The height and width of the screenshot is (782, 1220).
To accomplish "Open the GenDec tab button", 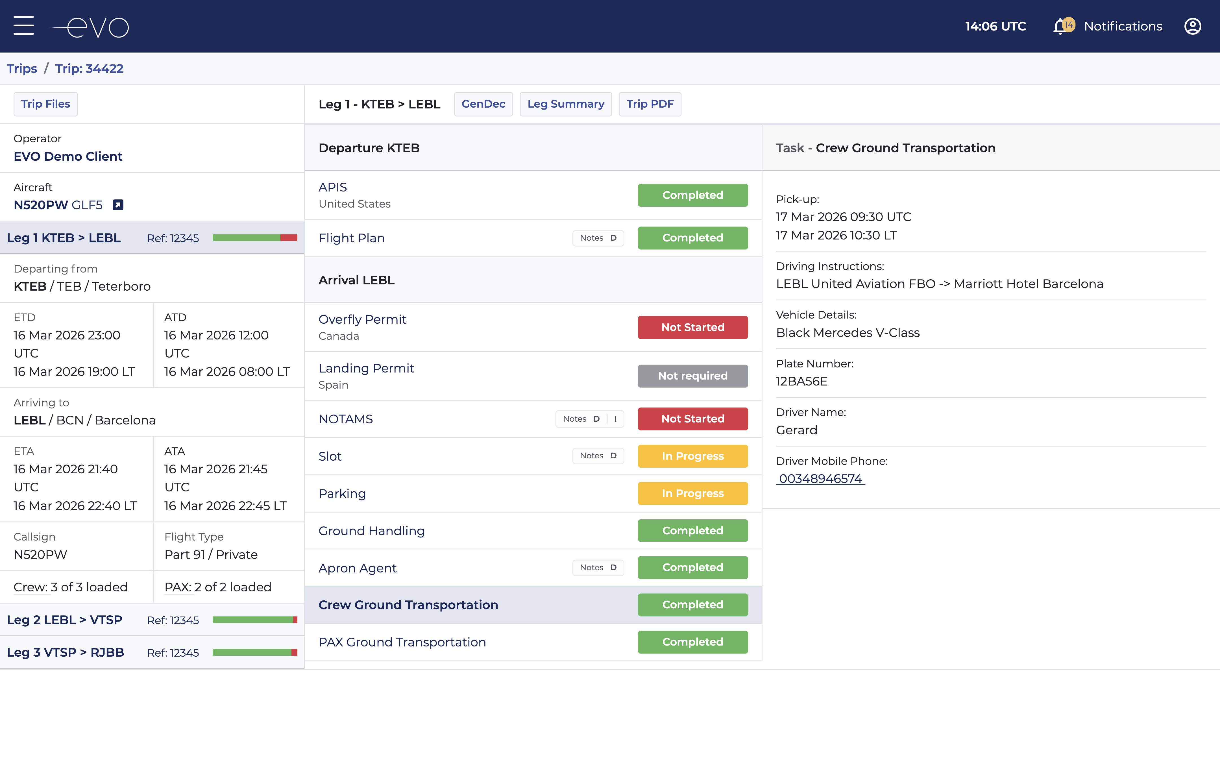I will [483, 104].
